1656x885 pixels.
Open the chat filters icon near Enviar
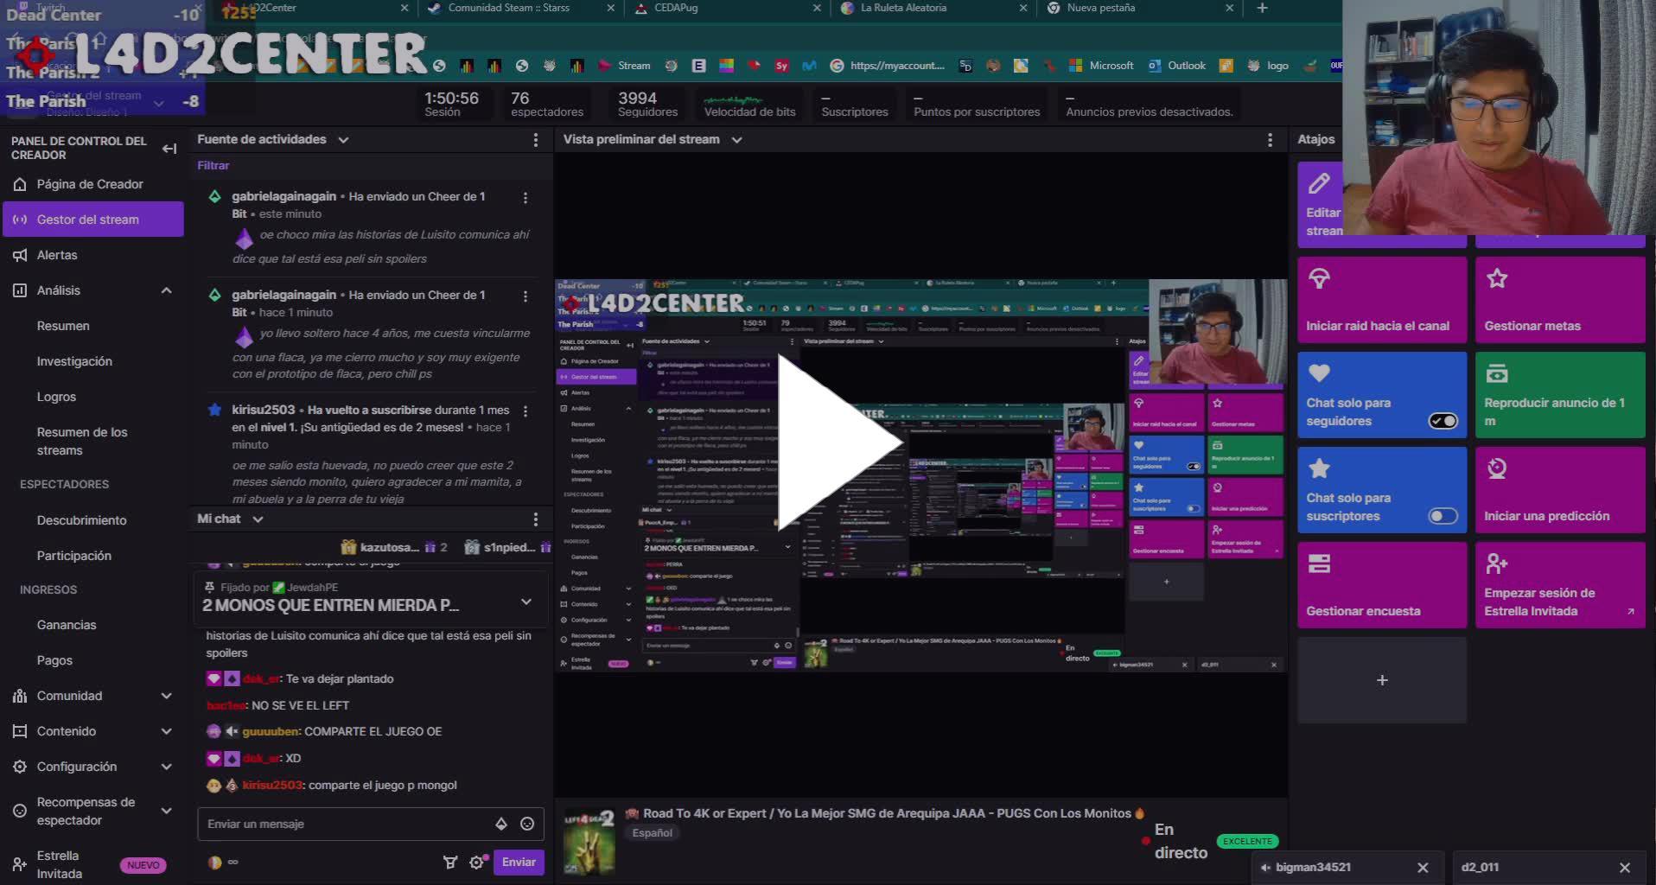(x=450, y=862)
